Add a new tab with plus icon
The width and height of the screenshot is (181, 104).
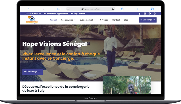coord(137,9)
